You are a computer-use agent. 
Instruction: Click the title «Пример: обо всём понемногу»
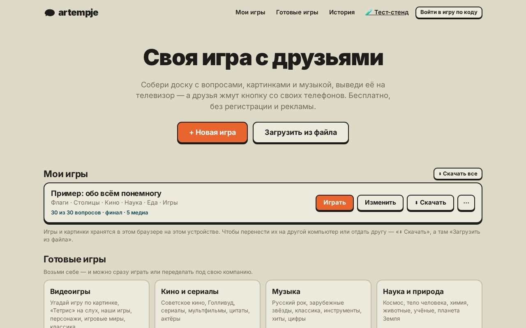106,193
